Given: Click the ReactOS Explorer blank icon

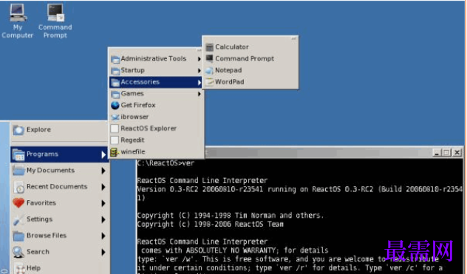Looking at the screenshot, I should pos(115,129).
